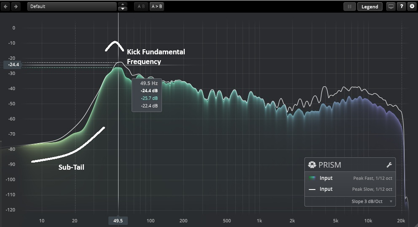Open the Default preset selector
Image resolution: width=418 pixels, height=227 pixels.
[x=72, y=6]
